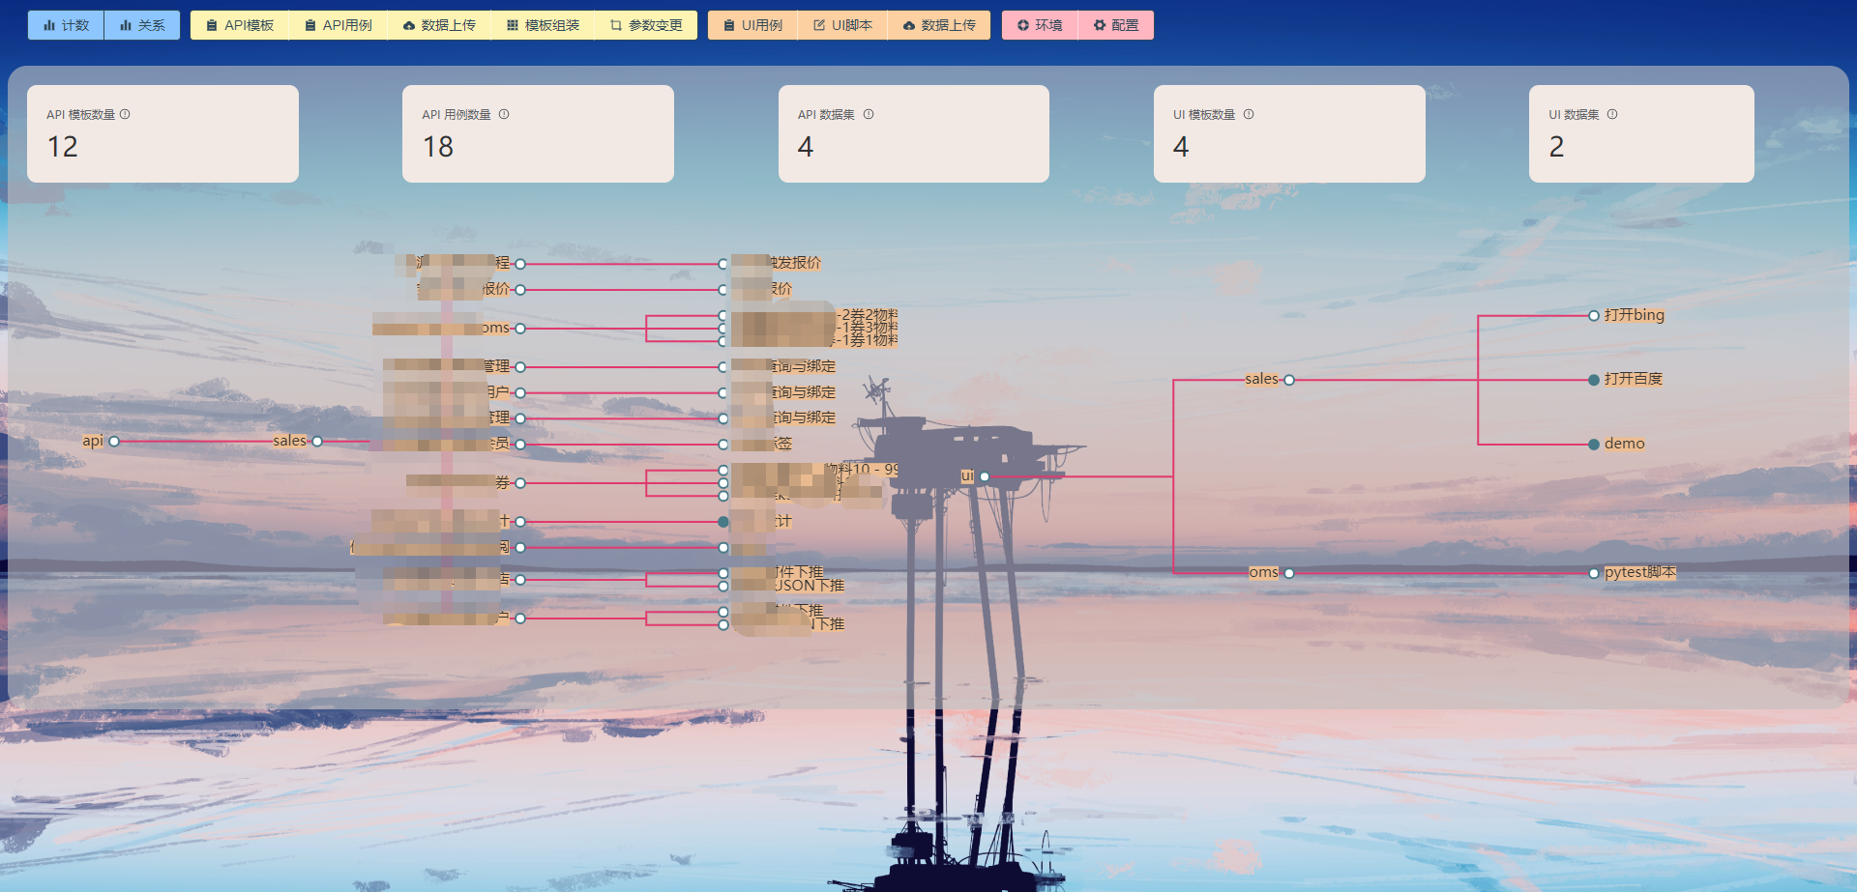Open the 模板组装 page
This screenshot has width=1857, height=892.
coord(543,25)
